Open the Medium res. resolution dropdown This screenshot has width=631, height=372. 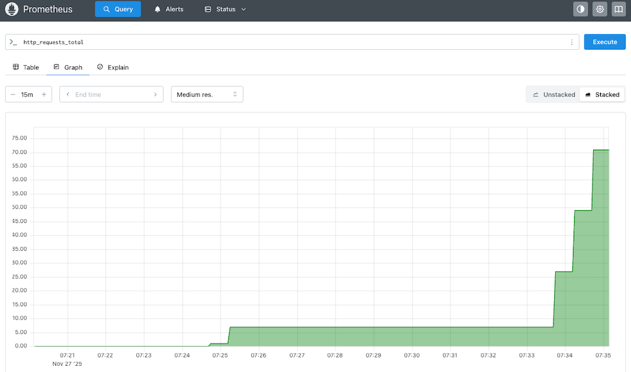[207, 95]
